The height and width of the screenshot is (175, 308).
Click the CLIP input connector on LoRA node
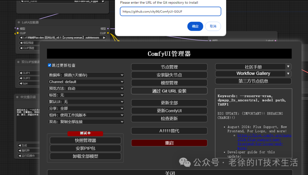[18, 33]
